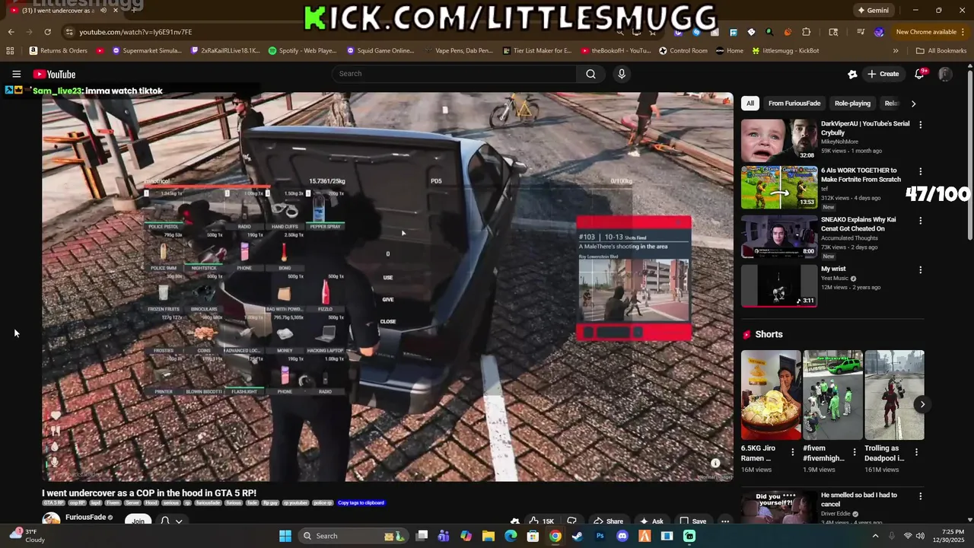Select the All filter chip
This screenshot has height=548, width=974.
coord(750,104)
